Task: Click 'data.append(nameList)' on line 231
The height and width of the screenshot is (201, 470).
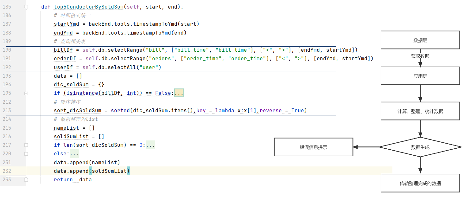Action: click(87, 163)
